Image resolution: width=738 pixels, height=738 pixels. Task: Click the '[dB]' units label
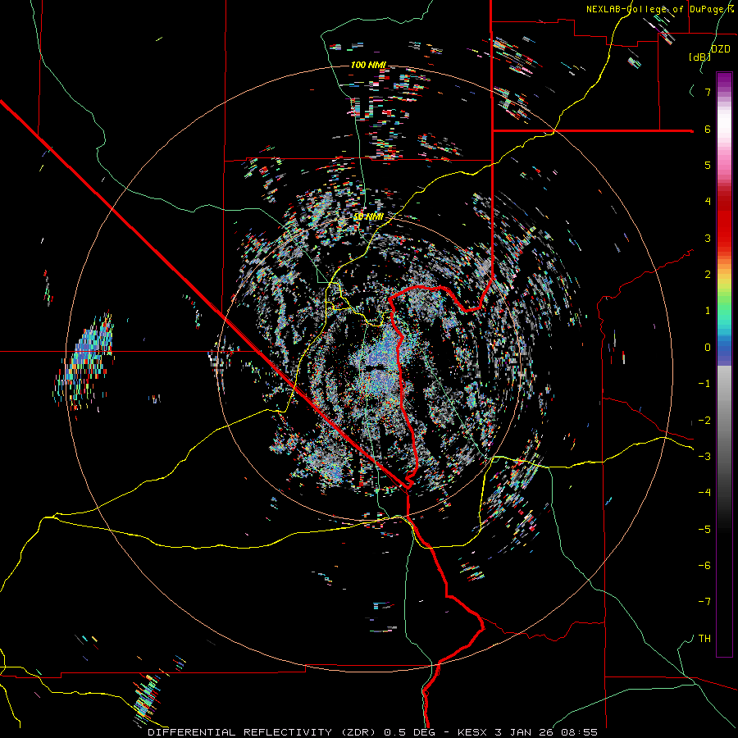[699, 57]
